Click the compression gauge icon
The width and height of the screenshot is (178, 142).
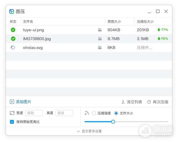pyautogui.click(x=87, y=113)
